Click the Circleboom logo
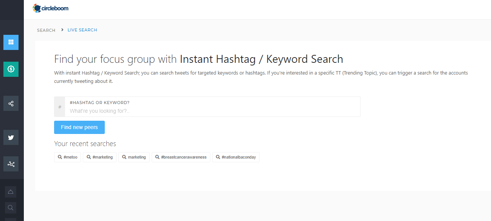Image resolution: width=491 pixels, height=221 pixels. point(51,8)
